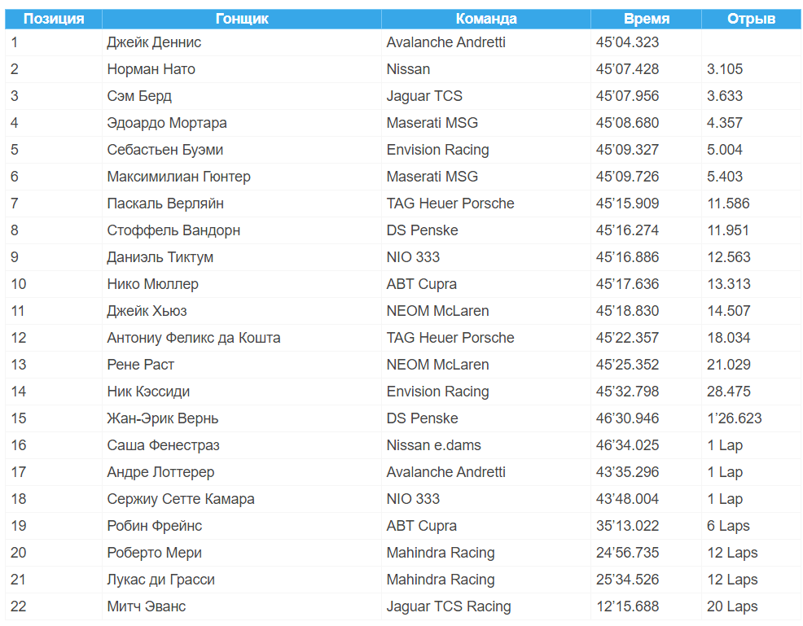Click the Паскаль Верляйн row name
Viewport: 803px width, 626px height.
[165, 204]
